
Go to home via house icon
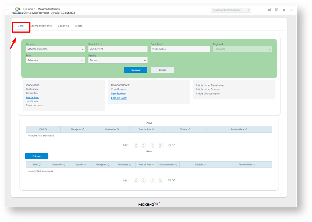tap(284, 10)
